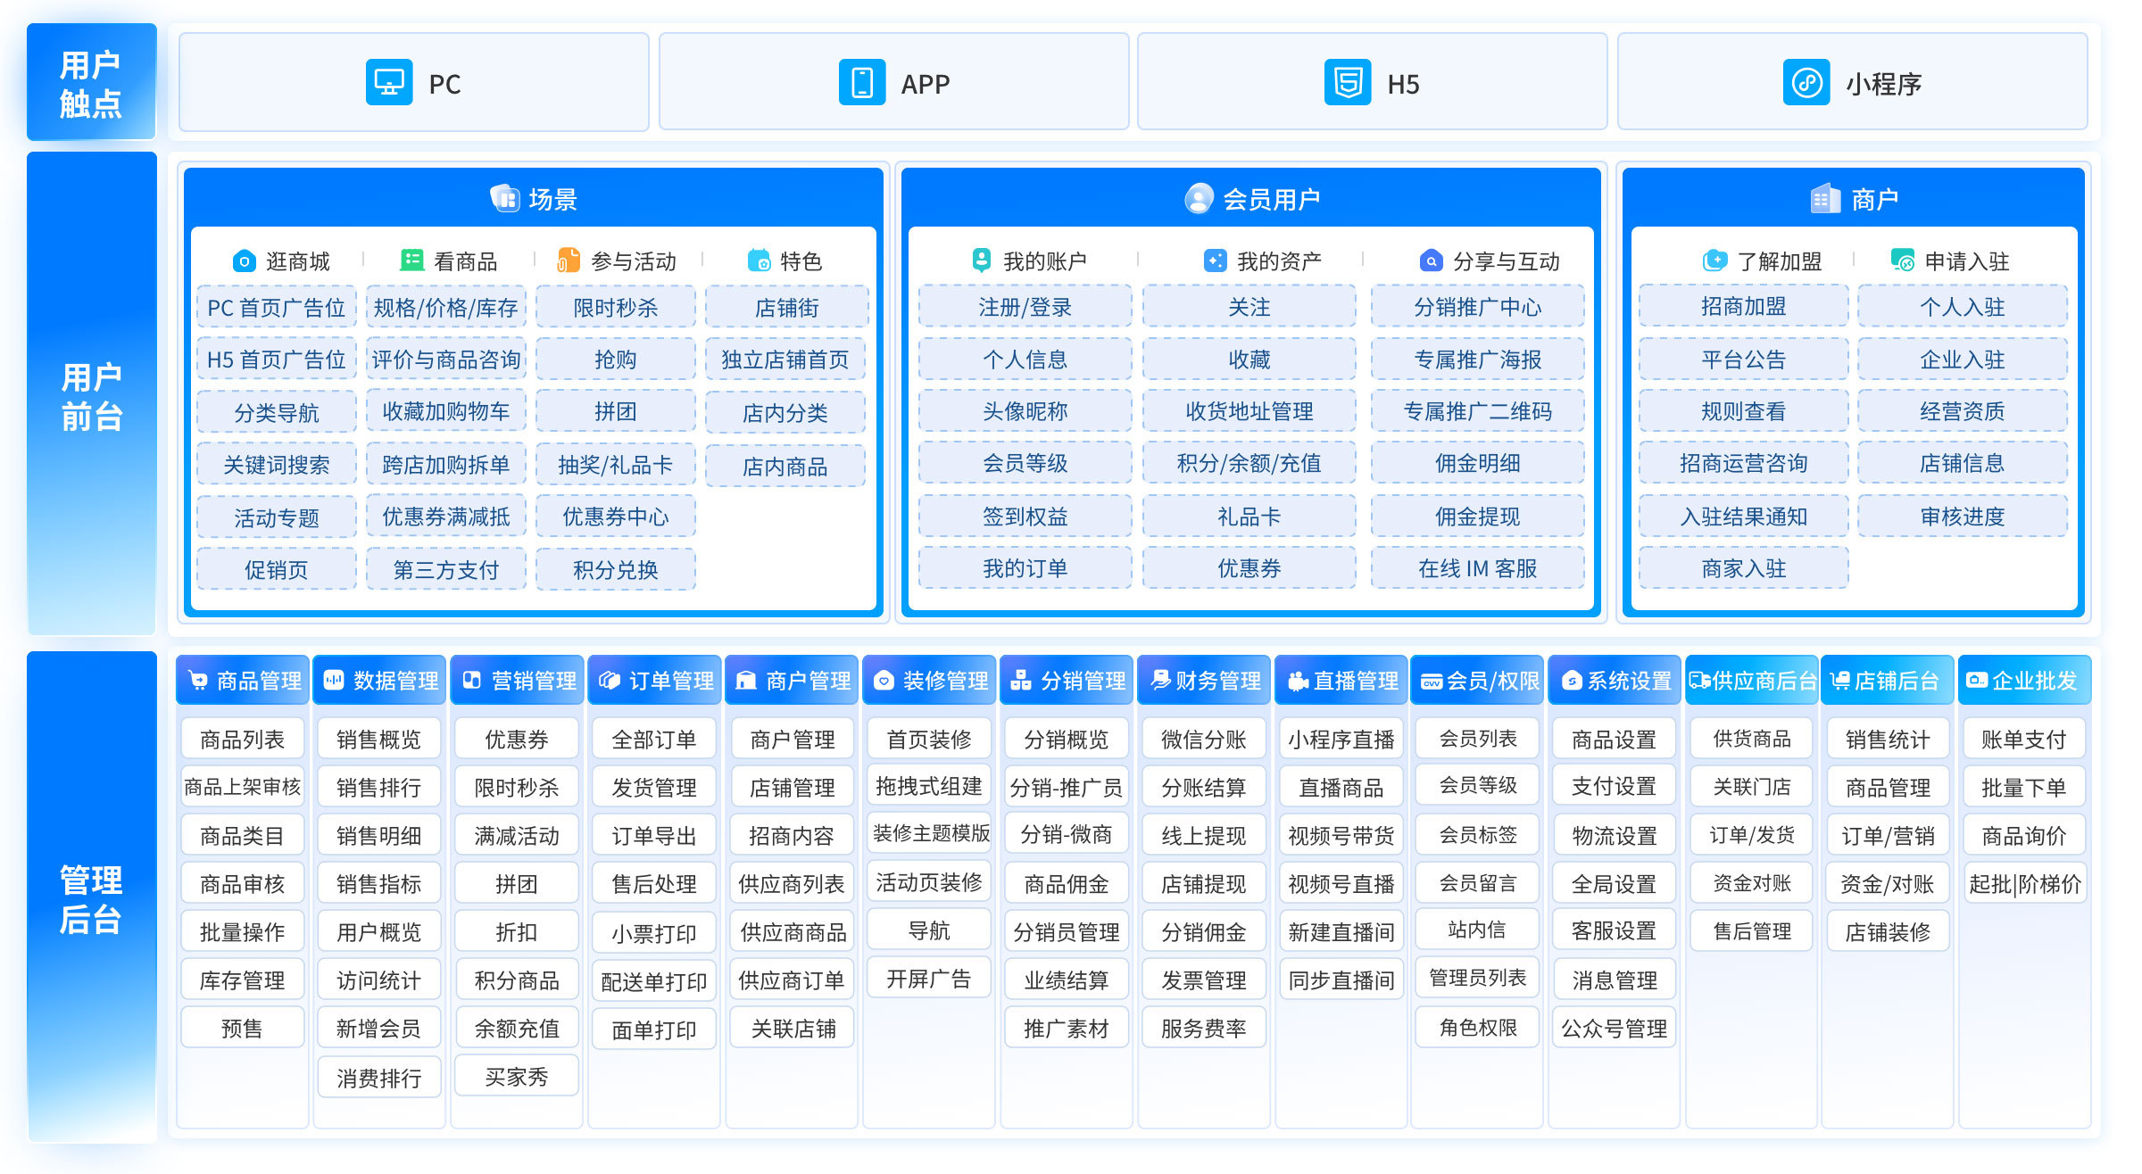Select the 限时秒杀 scene item
Image resolution: width=2142 pixels, height=1174 pixels.
[615, 308]
